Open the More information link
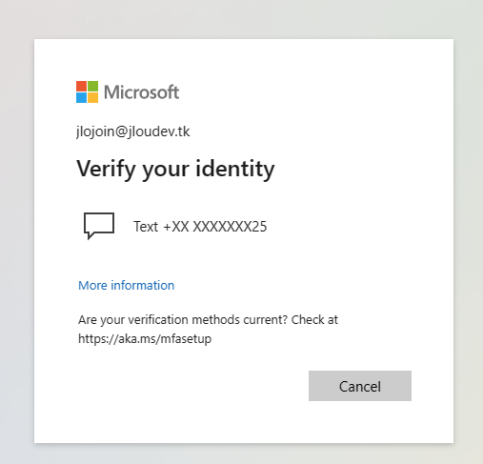The width and height of the screenshot is (483, 464). [x=127, y=285]
